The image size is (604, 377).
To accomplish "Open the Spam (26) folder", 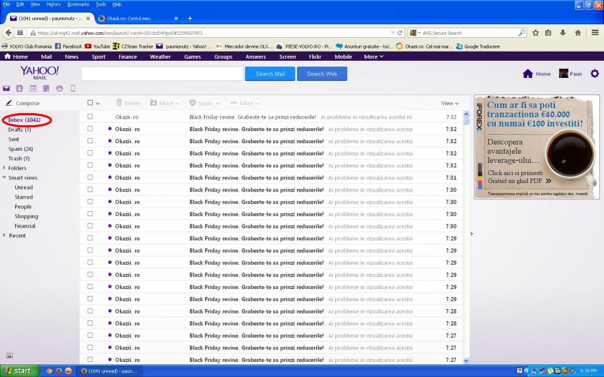I will [x=21, y=149].
